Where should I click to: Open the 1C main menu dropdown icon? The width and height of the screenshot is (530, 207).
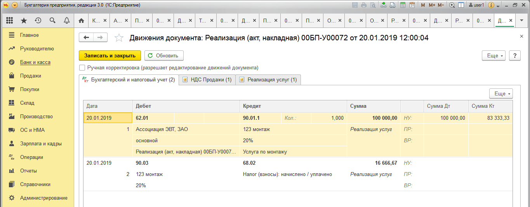click(15, 5)
